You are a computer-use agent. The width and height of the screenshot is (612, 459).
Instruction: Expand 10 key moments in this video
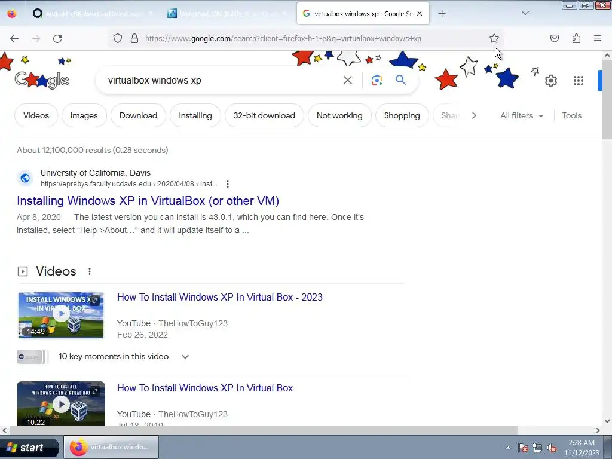185,357
